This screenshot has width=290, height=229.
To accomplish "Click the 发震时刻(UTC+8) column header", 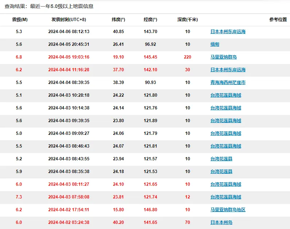I will pyautogui.click(x=69, y=20).
